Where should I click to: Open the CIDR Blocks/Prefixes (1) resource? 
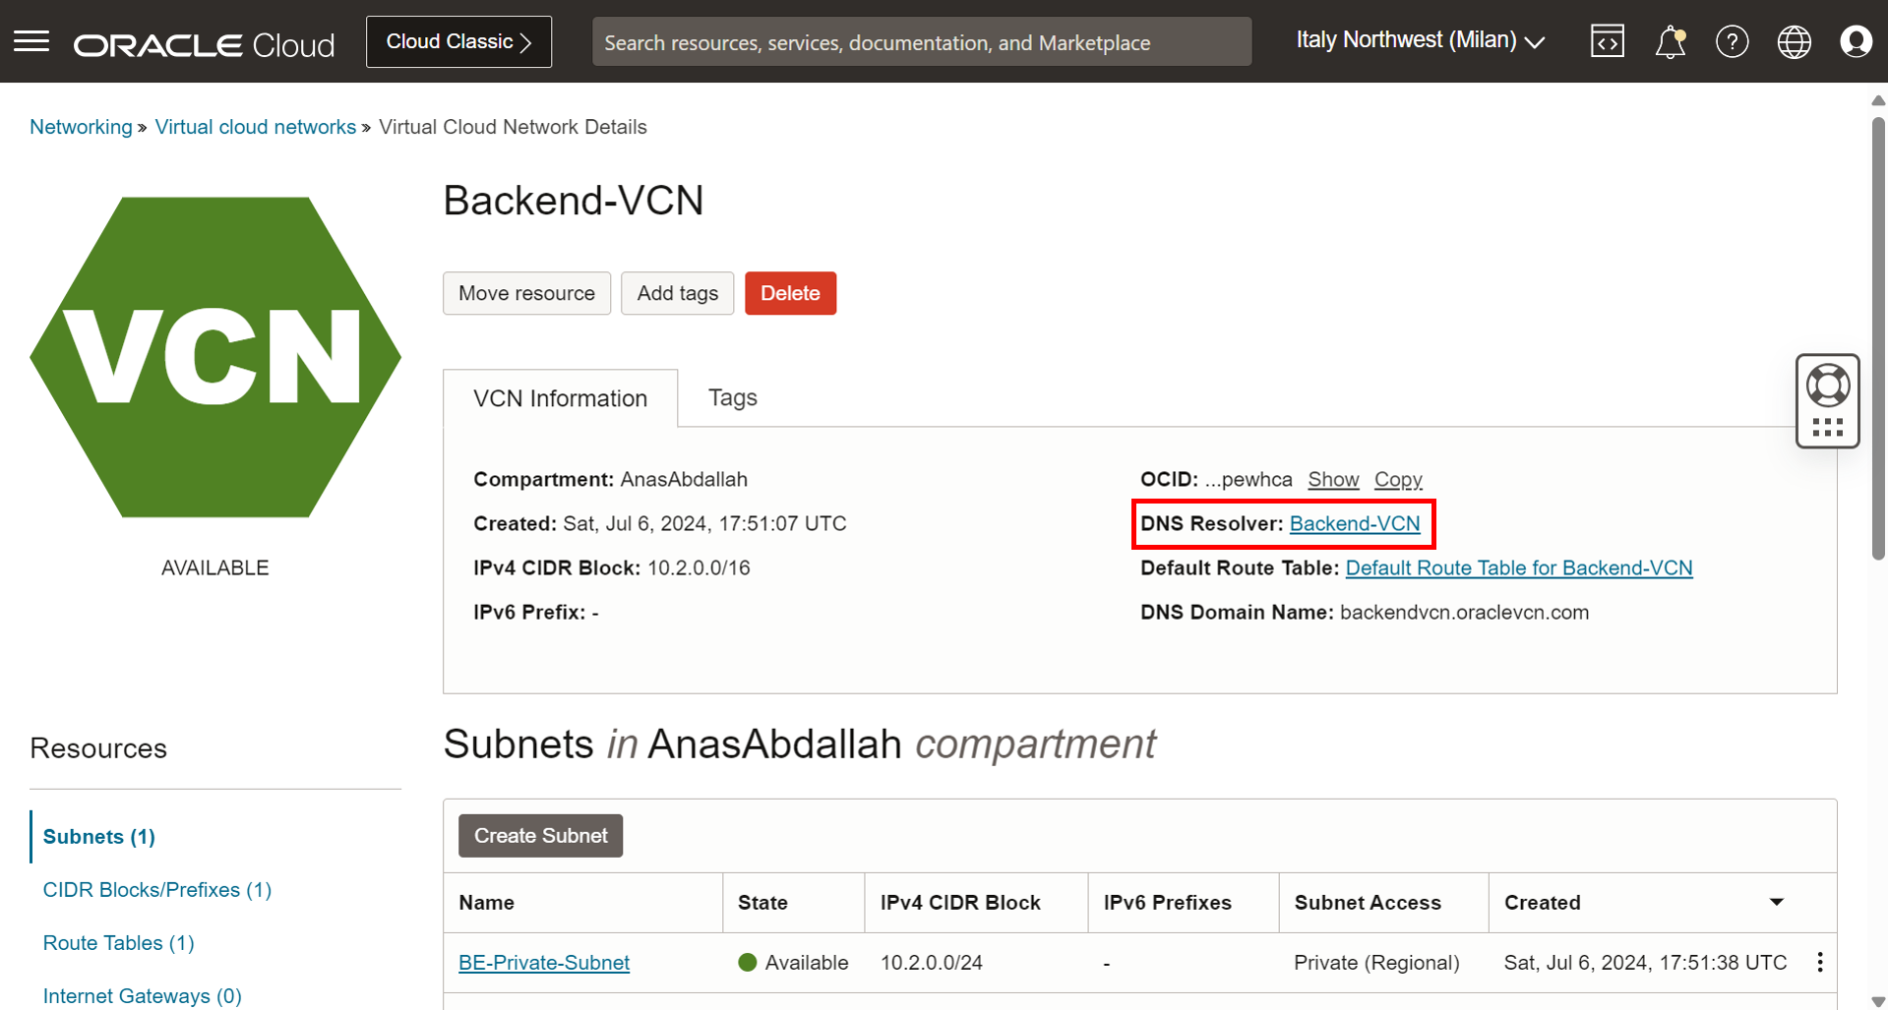click(x=156, y=889)
